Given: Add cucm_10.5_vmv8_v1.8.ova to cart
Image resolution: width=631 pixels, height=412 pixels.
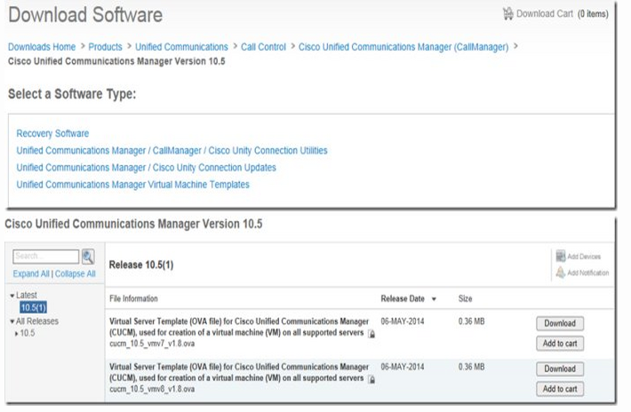Looking at the screenshot, I should 560,389.
